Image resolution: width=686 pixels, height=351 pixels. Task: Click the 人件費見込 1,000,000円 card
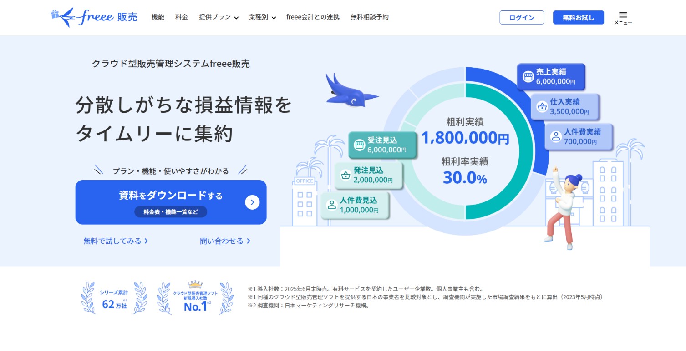tap(356, 205)
